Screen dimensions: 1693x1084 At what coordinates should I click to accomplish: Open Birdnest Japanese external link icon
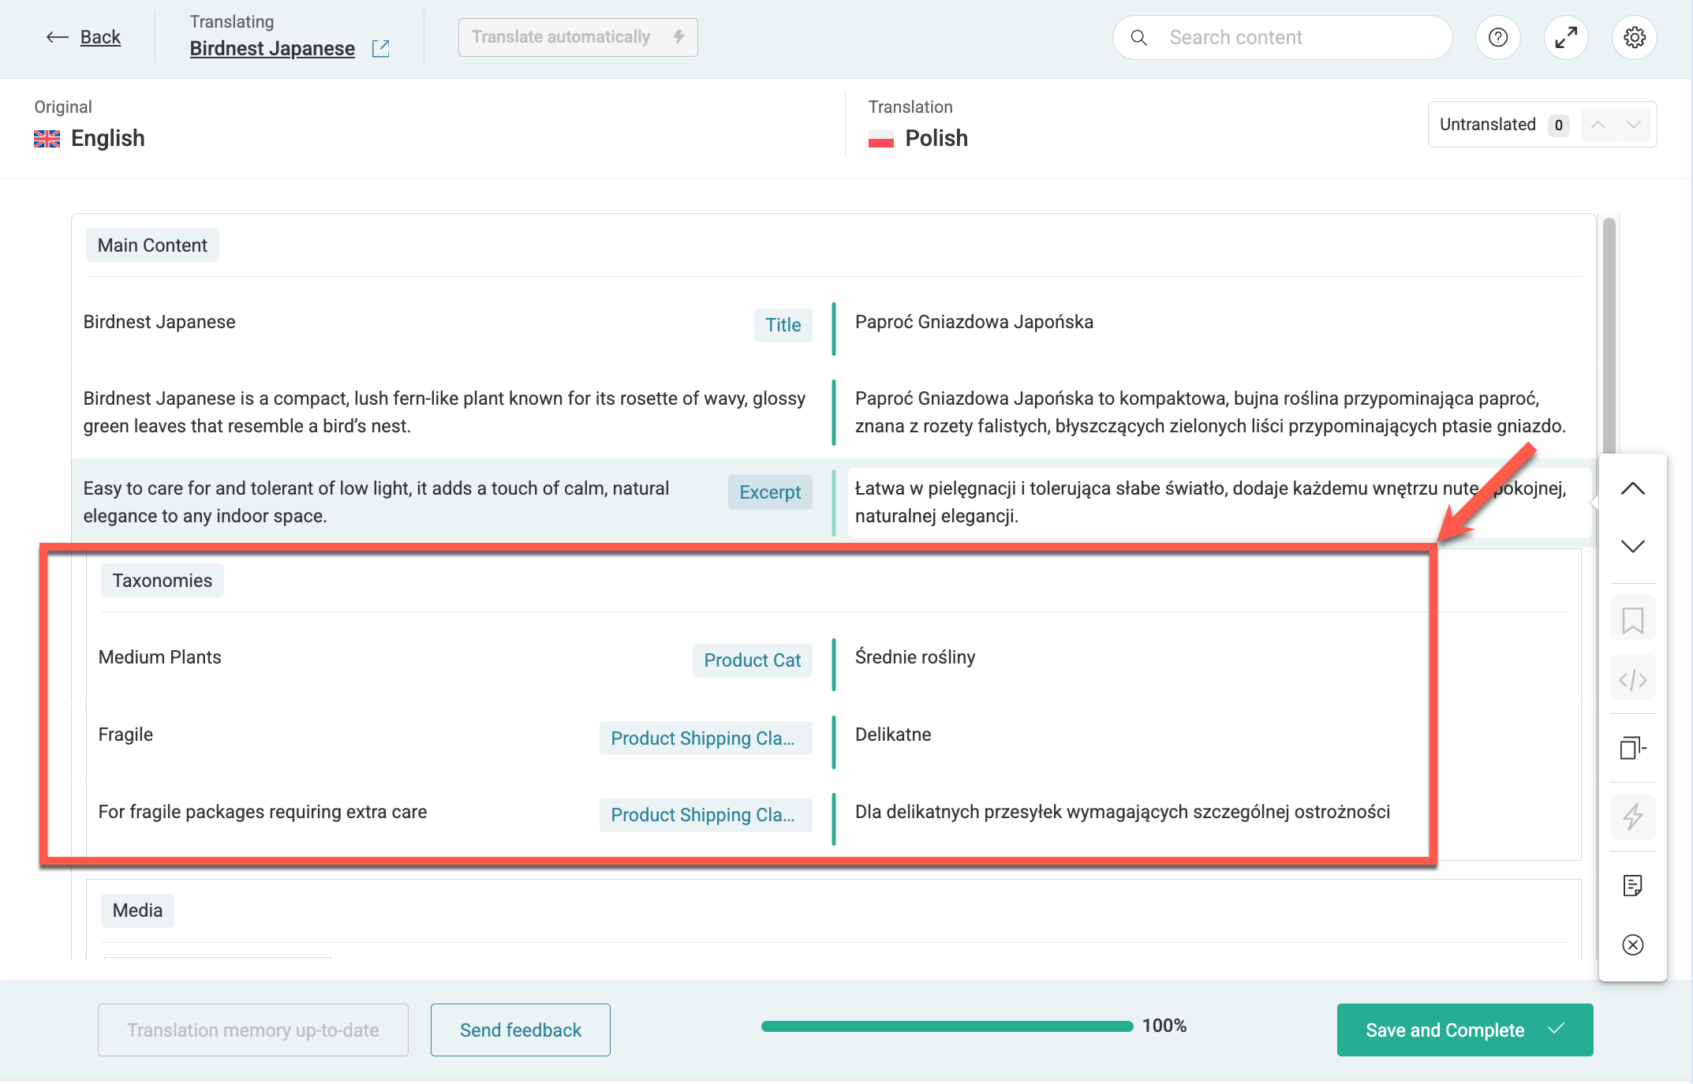click(x=380, y=48)
